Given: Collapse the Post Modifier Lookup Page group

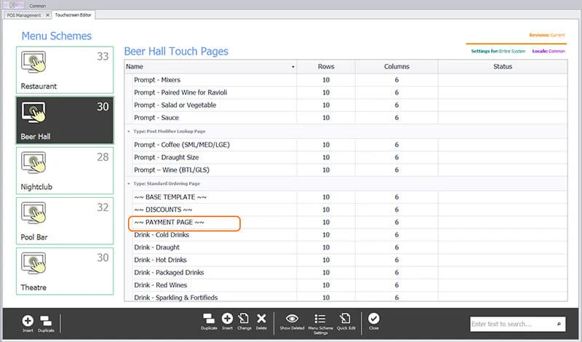Looking at the screenshot, I should [129, 132].
